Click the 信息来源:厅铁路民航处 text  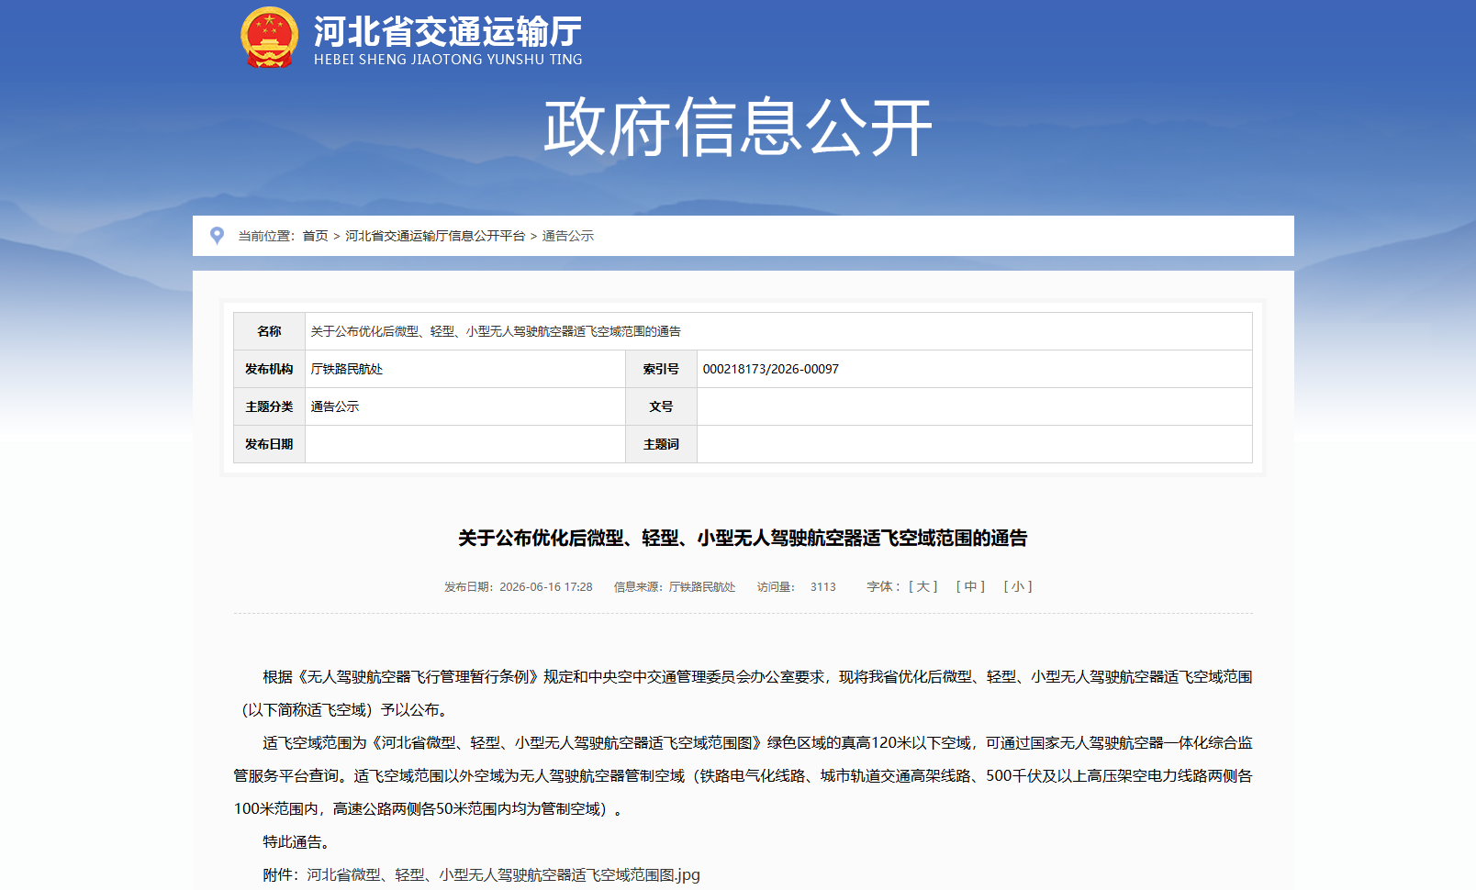[675, 586]
